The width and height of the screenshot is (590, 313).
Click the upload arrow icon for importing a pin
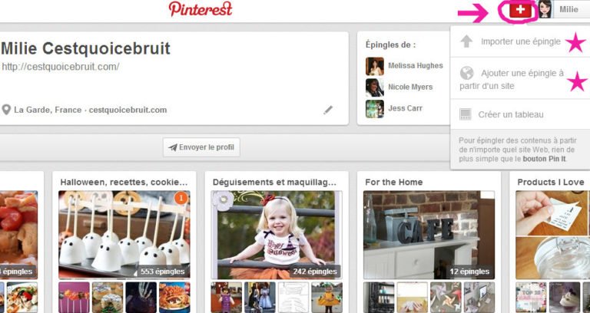click(x=466, y=41)
